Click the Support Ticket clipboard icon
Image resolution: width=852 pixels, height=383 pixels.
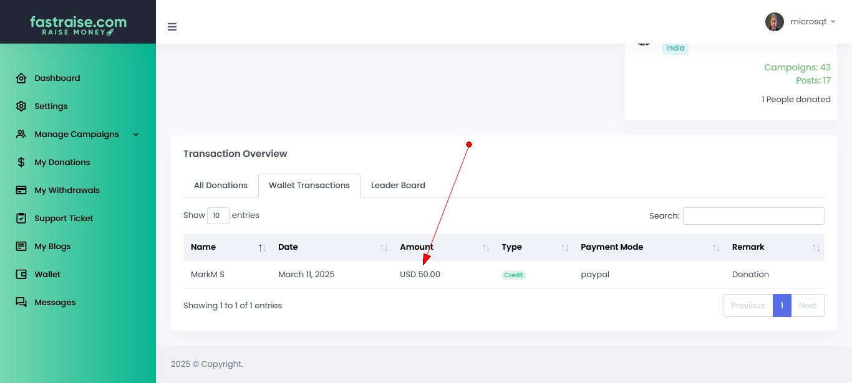click(21, 219)
